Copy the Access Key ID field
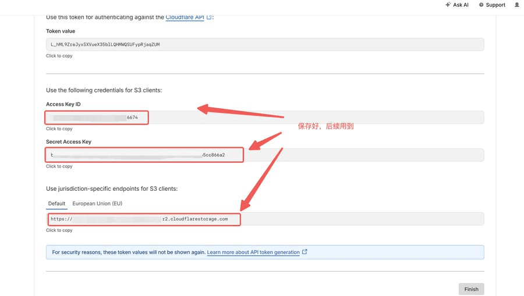This screenshot has width=524, height=296. [265, 117]
